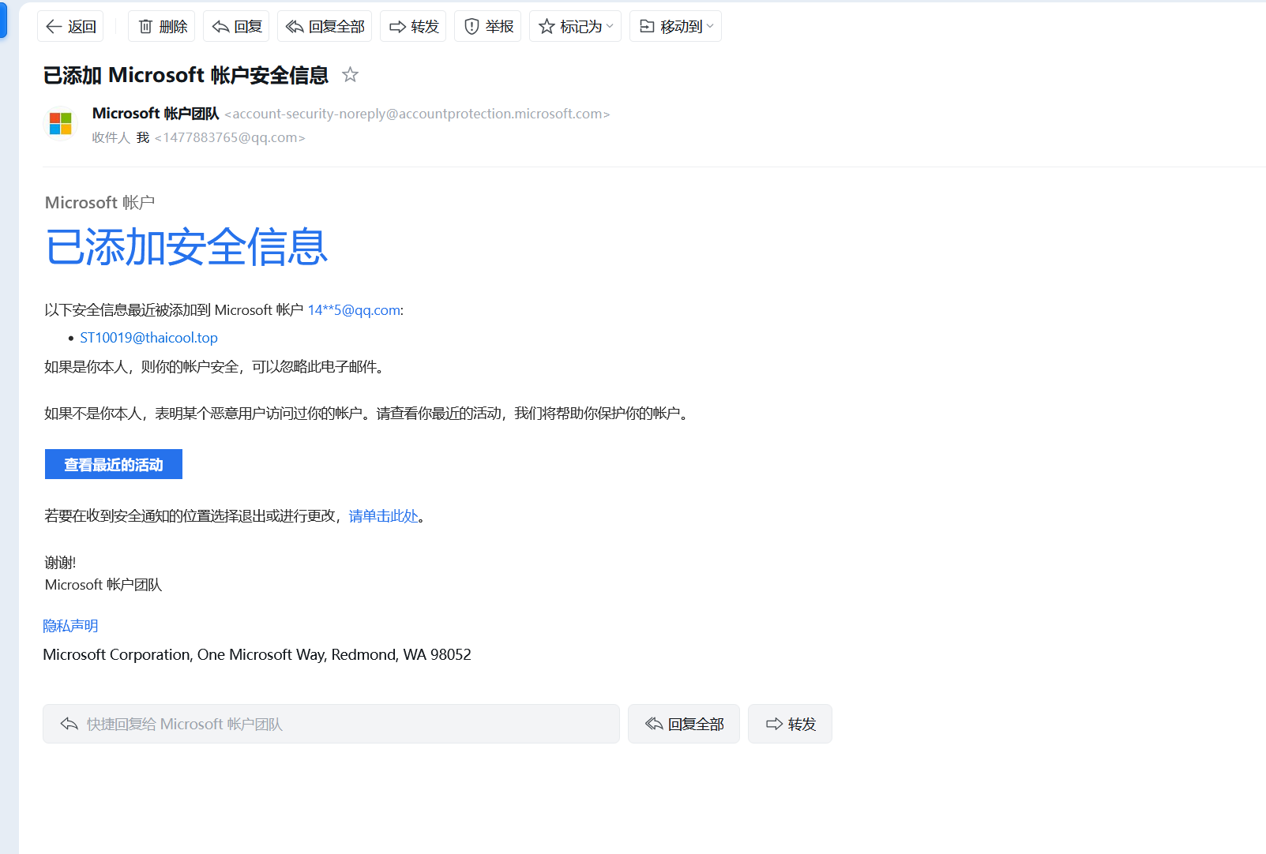1266x854 pixels.
Task: Open the ST10019@thaicool.top link
Action: point(148,338)
